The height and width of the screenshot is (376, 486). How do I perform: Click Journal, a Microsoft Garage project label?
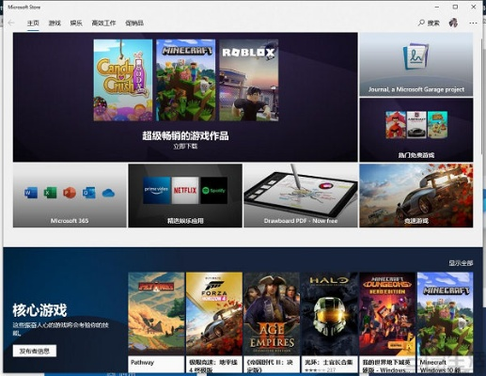416,89
